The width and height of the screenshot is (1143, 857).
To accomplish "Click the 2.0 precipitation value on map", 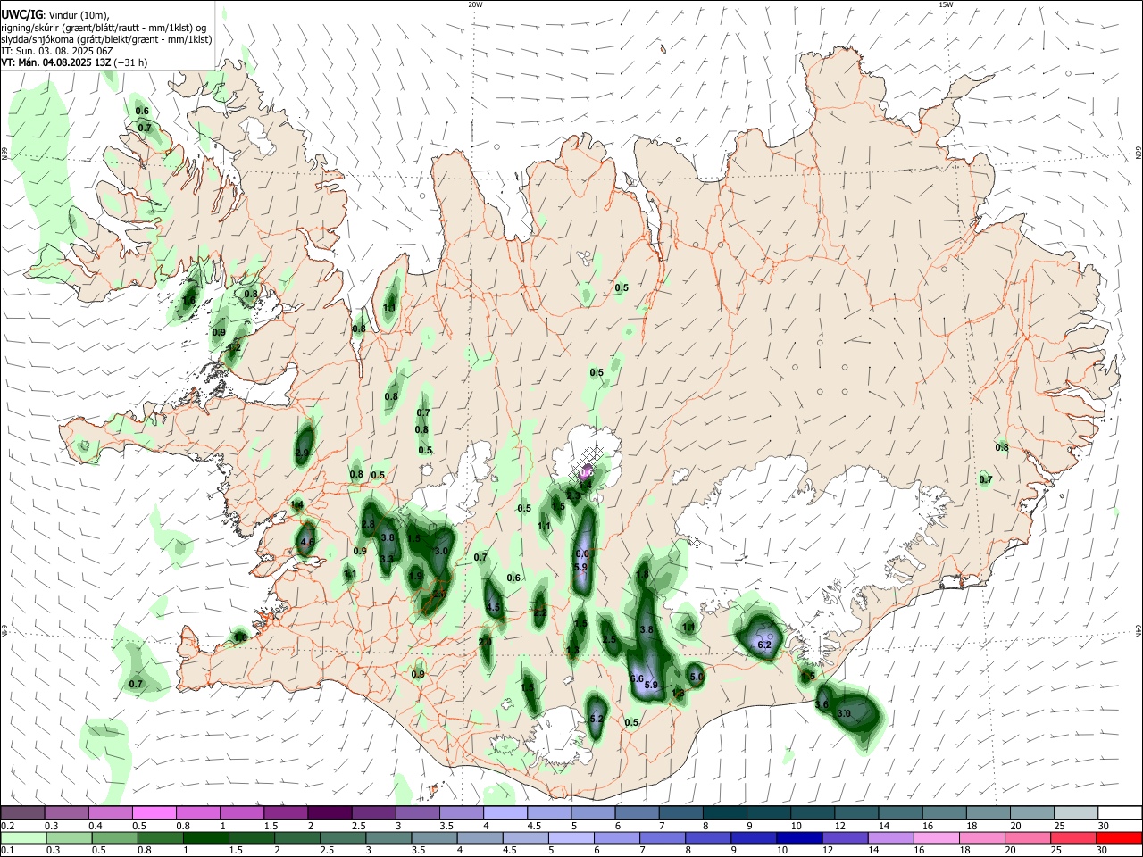I will click(x=485, y=642).
